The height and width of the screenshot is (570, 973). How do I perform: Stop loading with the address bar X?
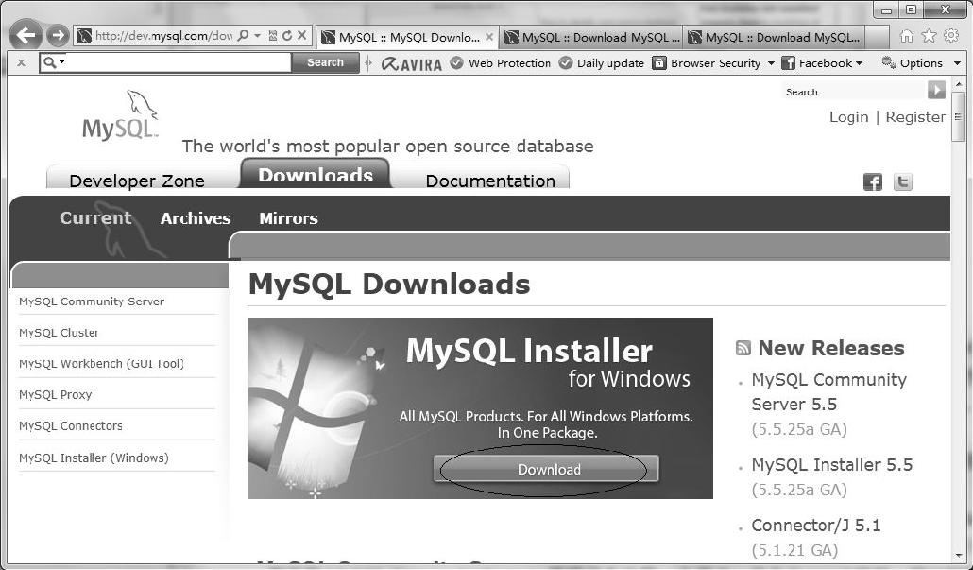click(x=301, y=35)
